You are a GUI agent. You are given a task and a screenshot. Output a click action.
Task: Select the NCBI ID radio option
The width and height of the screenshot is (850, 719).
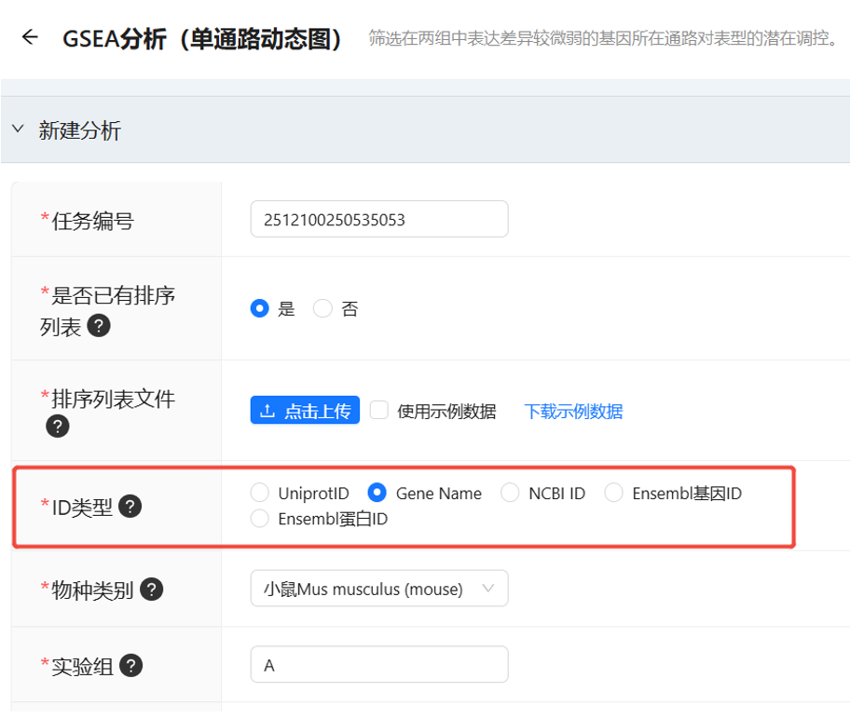click(x=510, y=493)
